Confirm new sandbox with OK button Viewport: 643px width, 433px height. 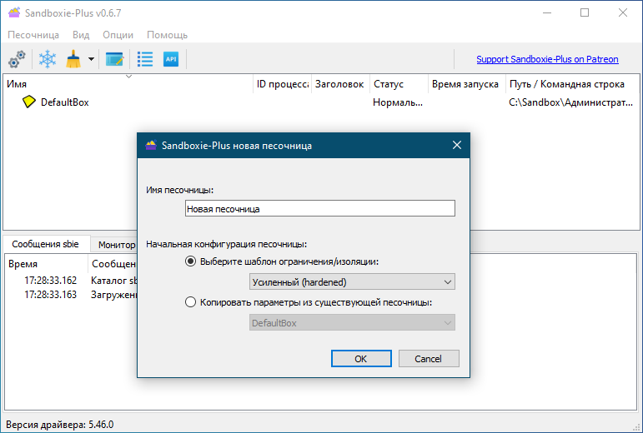(x=361, y=359)
